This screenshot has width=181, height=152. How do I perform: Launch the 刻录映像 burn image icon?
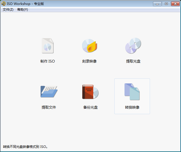89,46
